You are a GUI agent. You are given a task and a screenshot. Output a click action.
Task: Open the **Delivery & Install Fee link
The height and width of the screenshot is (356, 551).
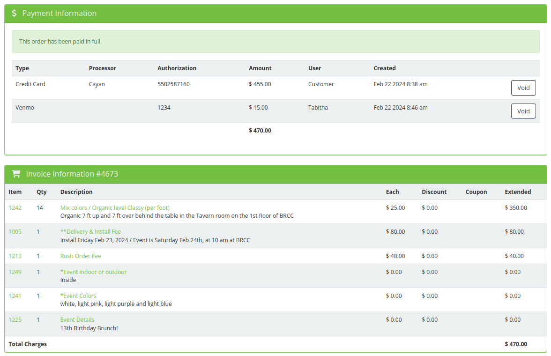tap(91, 231)
